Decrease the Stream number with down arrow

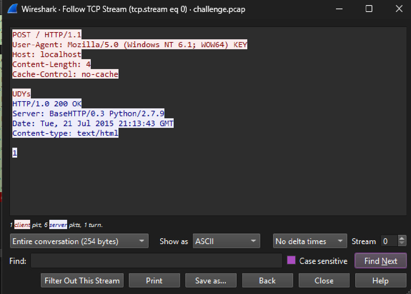402,244
